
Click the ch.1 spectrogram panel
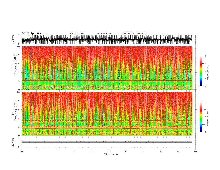(107, 68)
